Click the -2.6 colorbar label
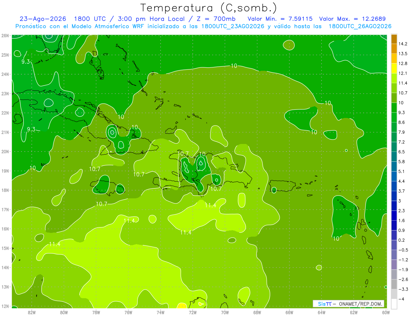 (403, 279)
